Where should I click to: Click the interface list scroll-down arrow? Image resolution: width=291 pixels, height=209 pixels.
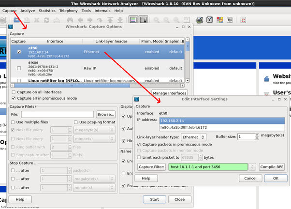click(x=188, y=80)
